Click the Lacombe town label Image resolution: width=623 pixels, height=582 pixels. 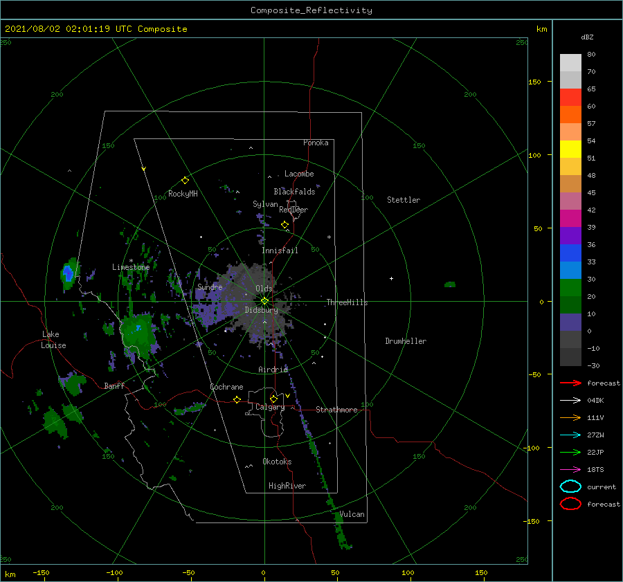299,174
